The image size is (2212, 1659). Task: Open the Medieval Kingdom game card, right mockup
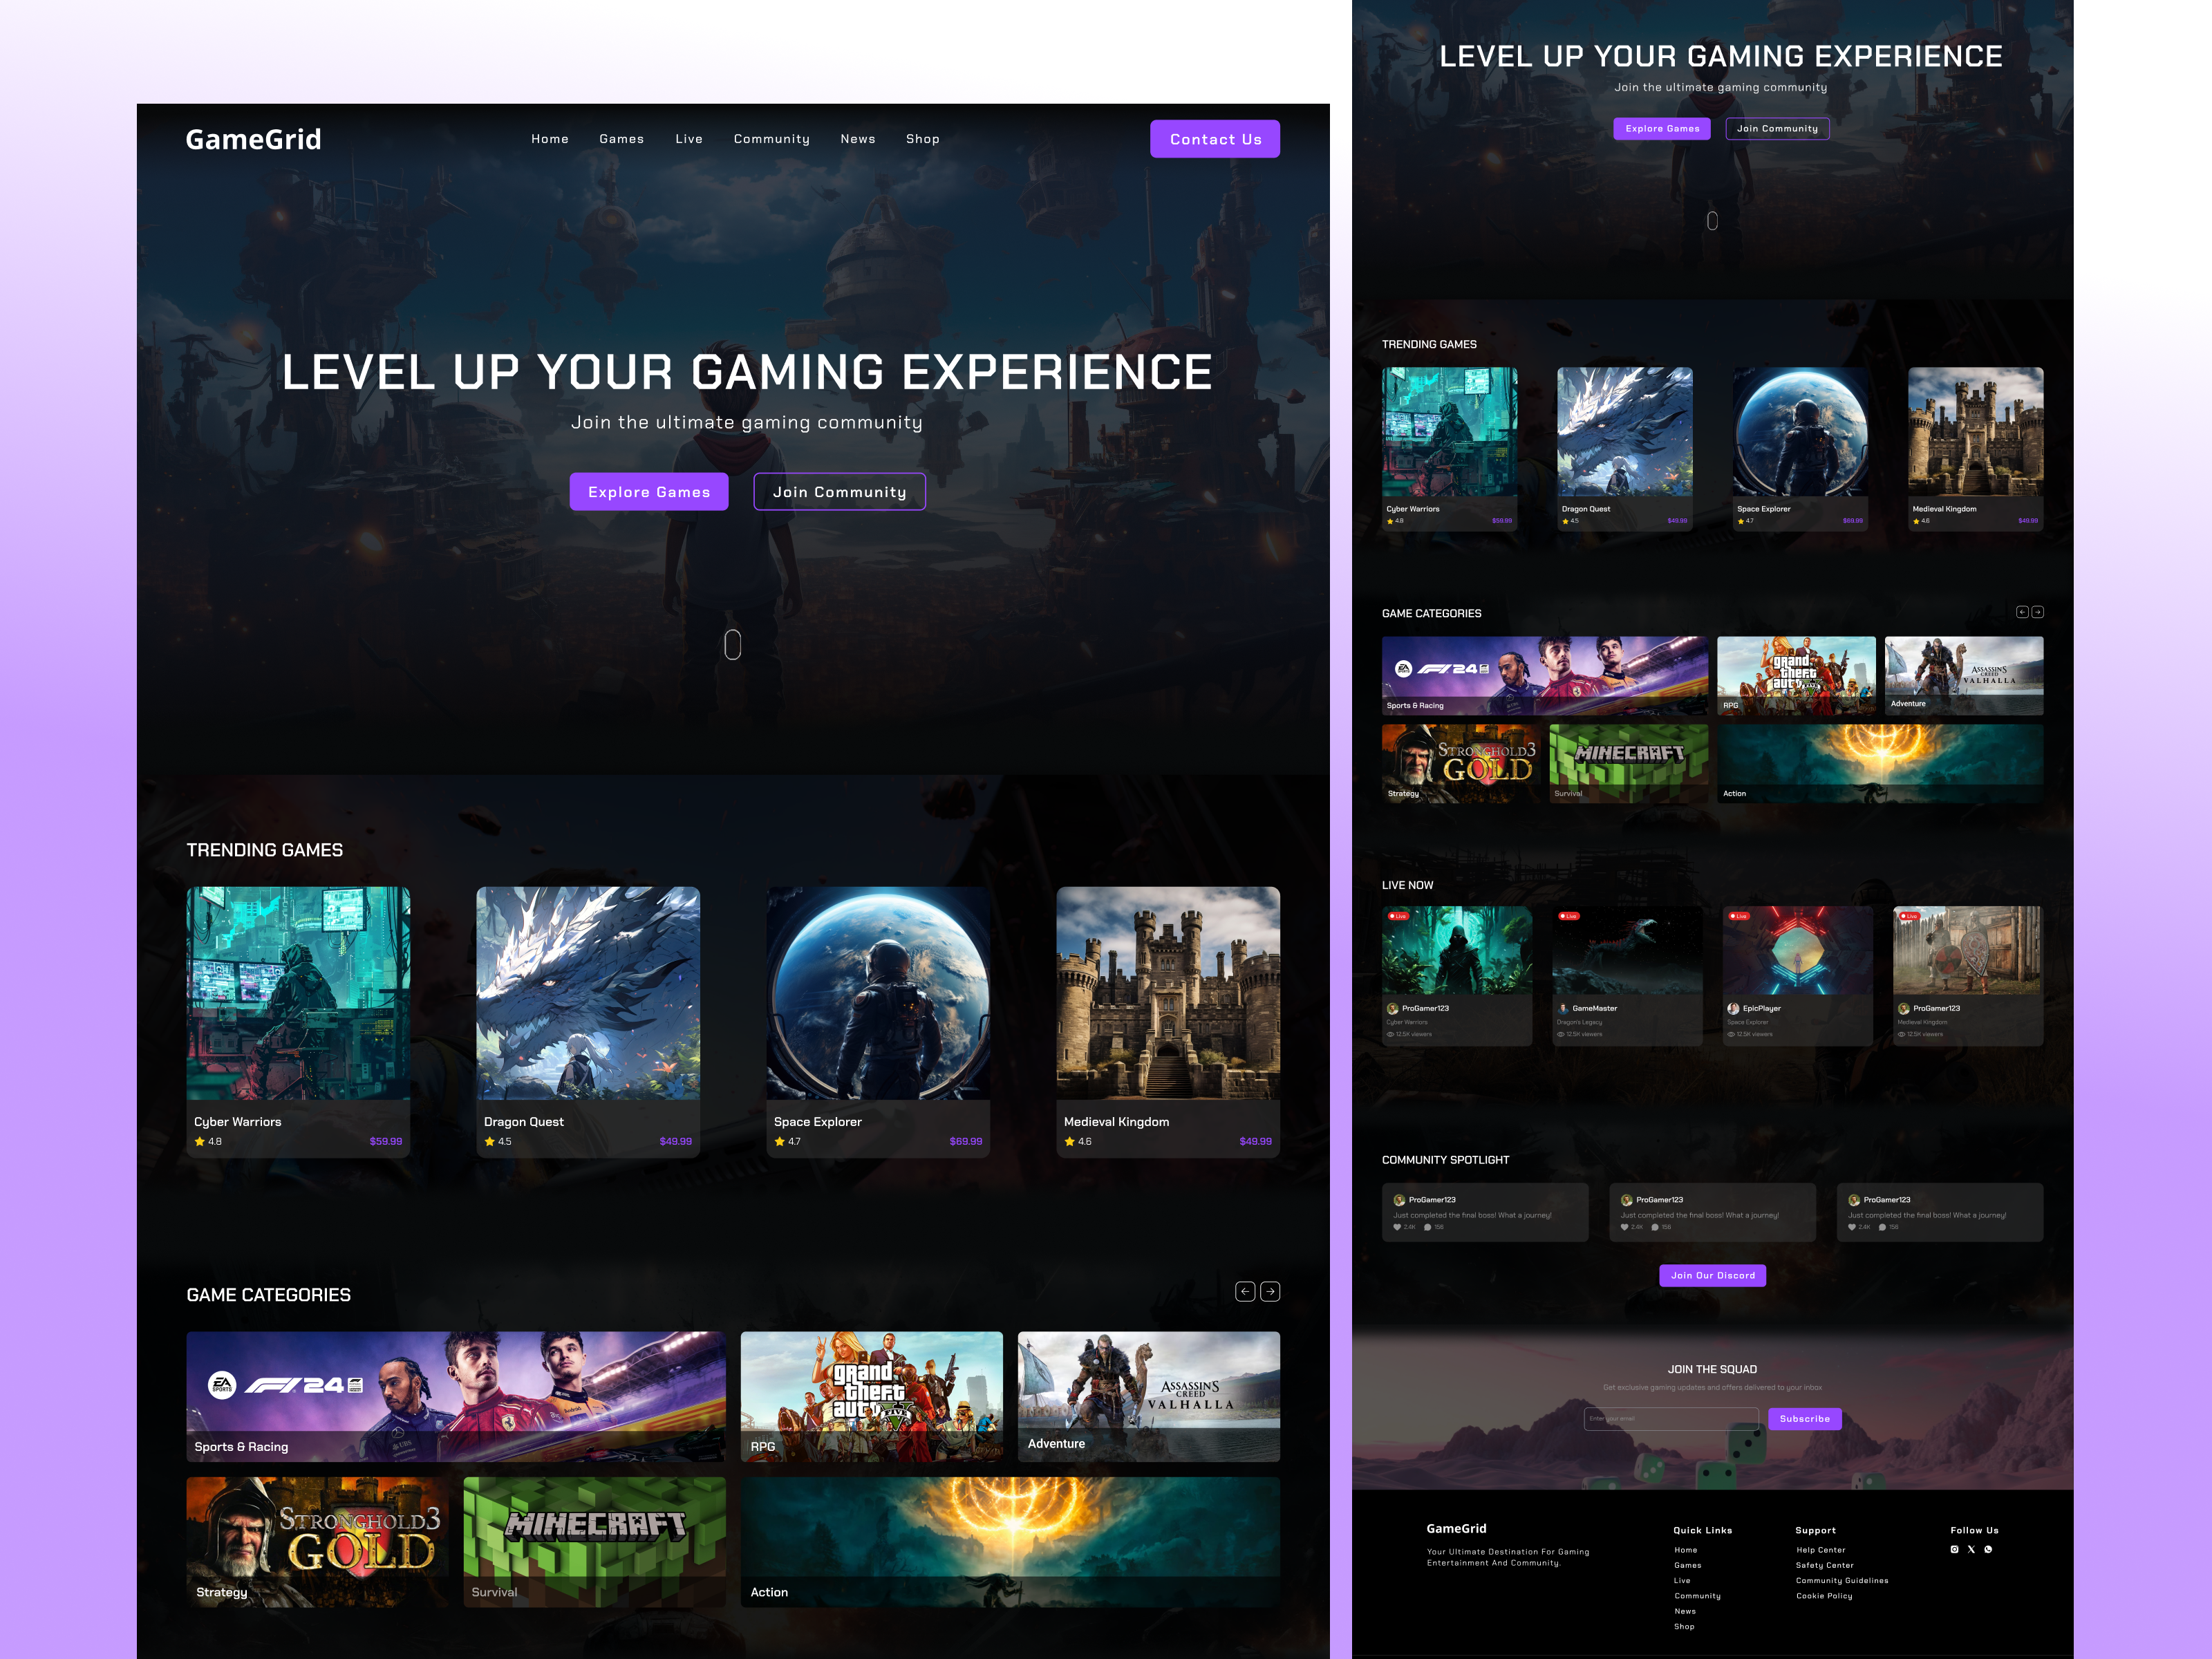tap(1975, 449)
